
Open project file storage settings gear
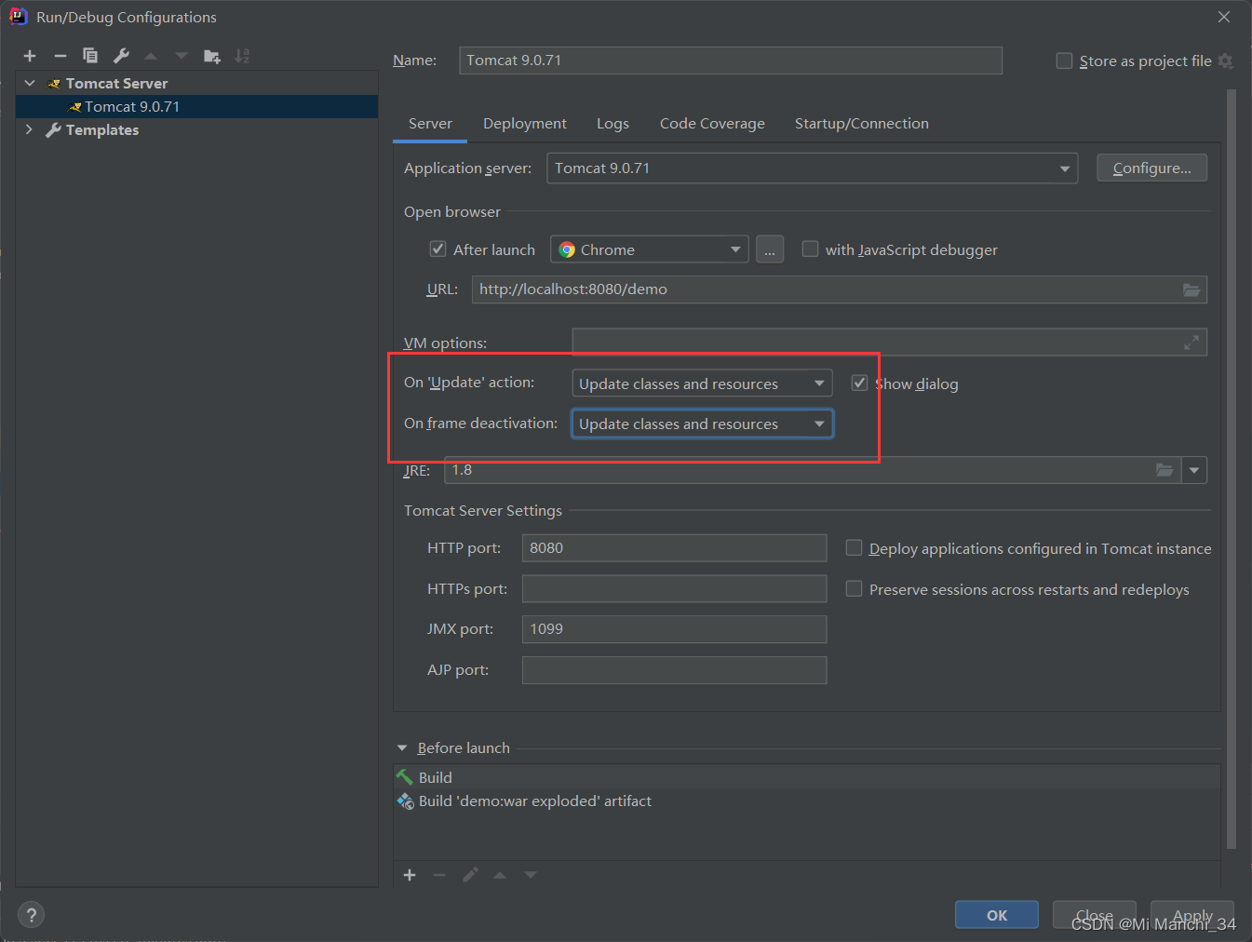tap(1226, 61)
